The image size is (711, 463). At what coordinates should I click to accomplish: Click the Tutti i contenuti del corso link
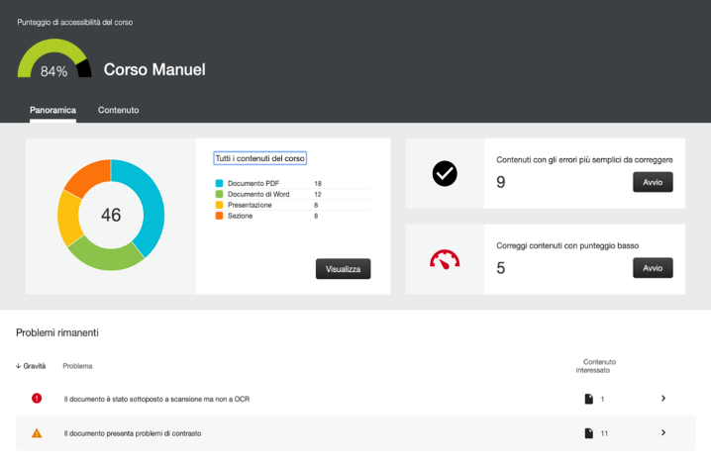coord(260,158)
